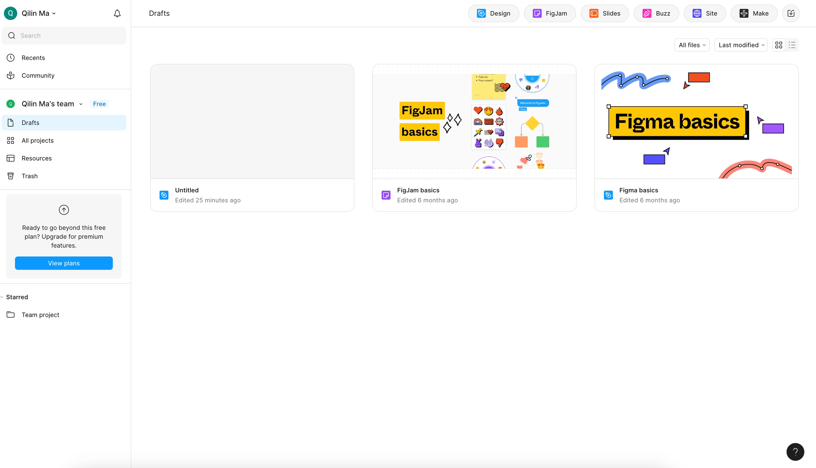Click the Community icon in sidebar
This screenshot has height=468, width=816.
click(11, 76)
